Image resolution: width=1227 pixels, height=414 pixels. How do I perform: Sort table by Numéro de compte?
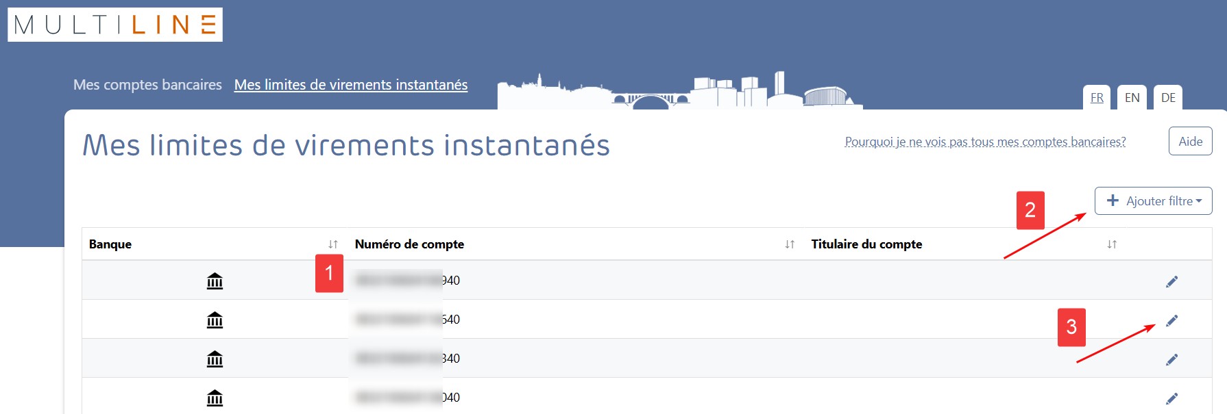[x=790, y=244]
